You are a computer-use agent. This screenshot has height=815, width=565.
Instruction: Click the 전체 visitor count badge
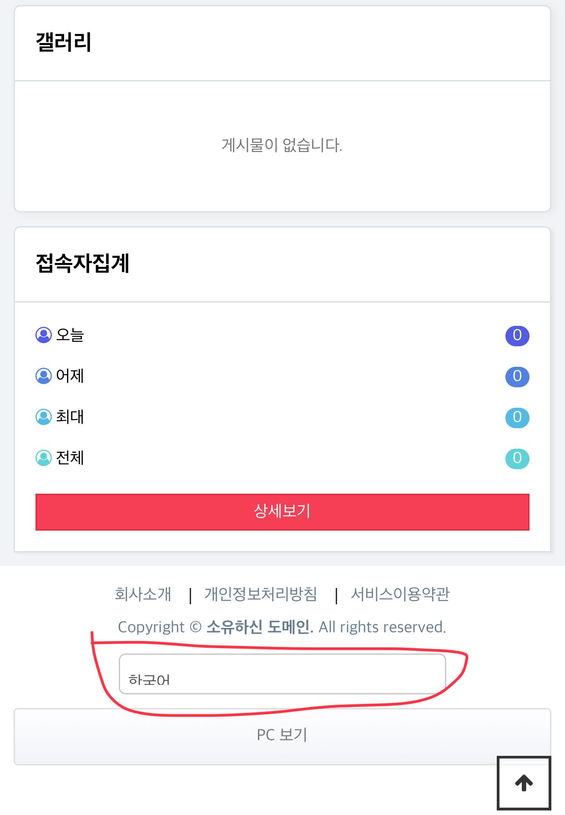pyautogui.click(x=517, y=459)
